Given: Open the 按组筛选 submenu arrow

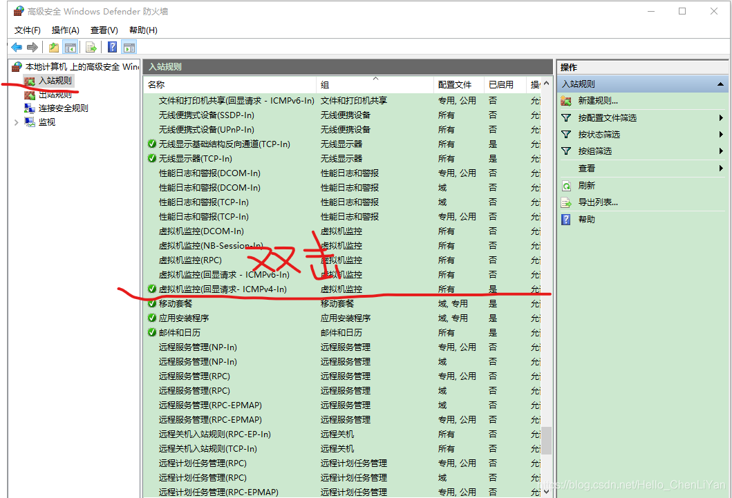Looking at the screenshot, I should (721, 151).
